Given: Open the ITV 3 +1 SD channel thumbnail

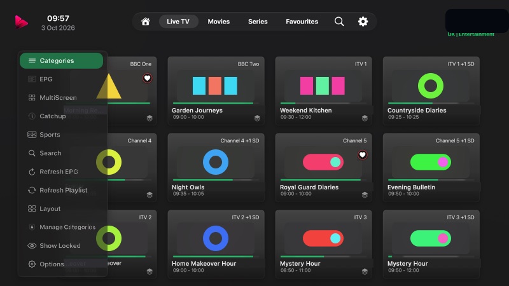Looking at the screenshot, I should coord(431,238).
